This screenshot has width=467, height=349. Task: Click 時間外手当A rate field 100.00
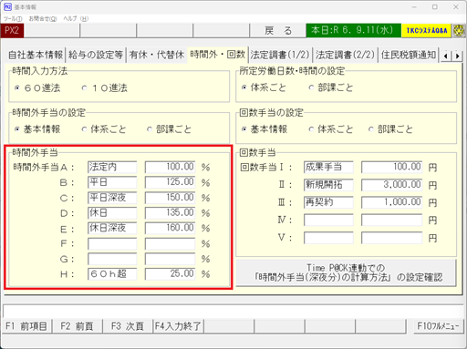(x=171, y=167)
